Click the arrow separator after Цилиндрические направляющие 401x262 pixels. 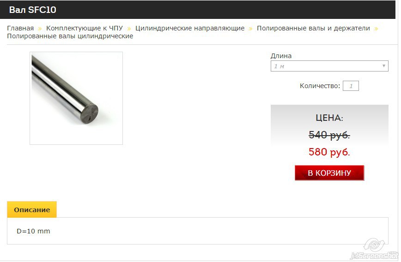point(250,29)
